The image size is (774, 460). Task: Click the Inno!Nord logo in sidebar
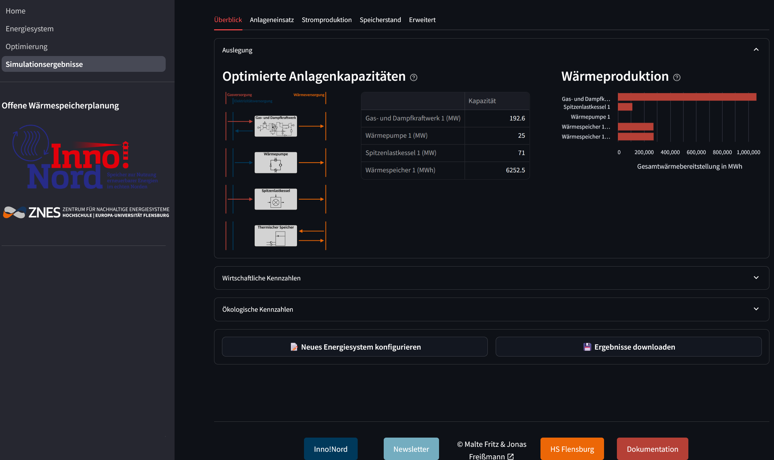coord(85,157)
